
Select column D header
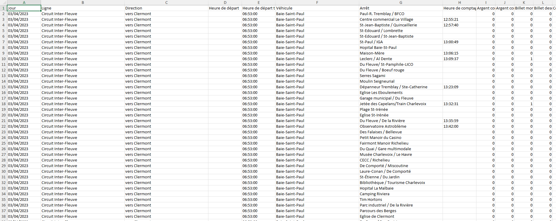click(225, 2)
